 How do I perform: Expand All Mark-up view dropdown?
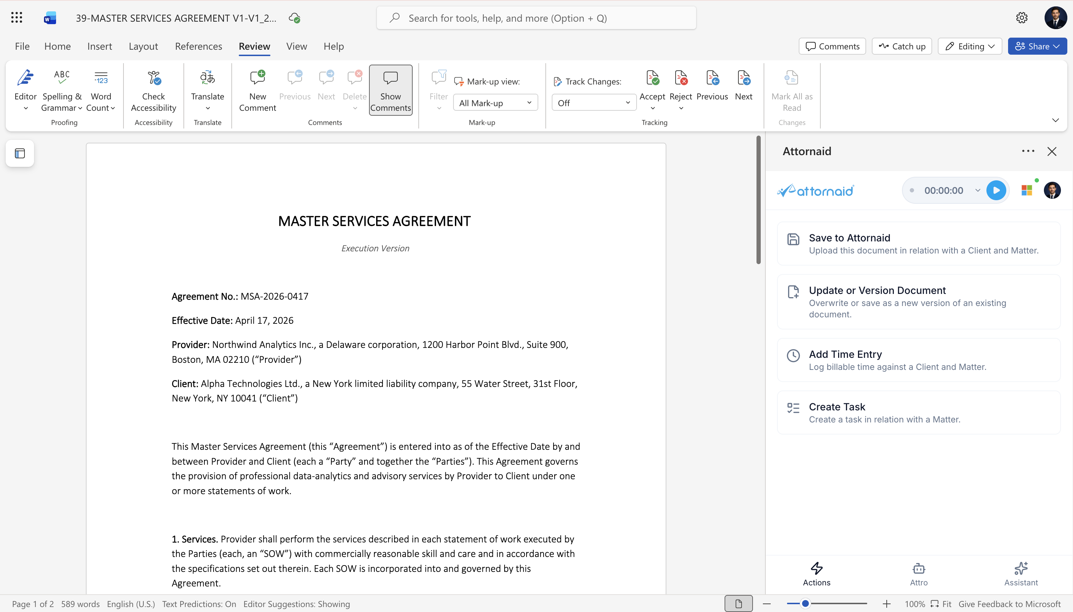pyautogui.click(x=495, y=103)
